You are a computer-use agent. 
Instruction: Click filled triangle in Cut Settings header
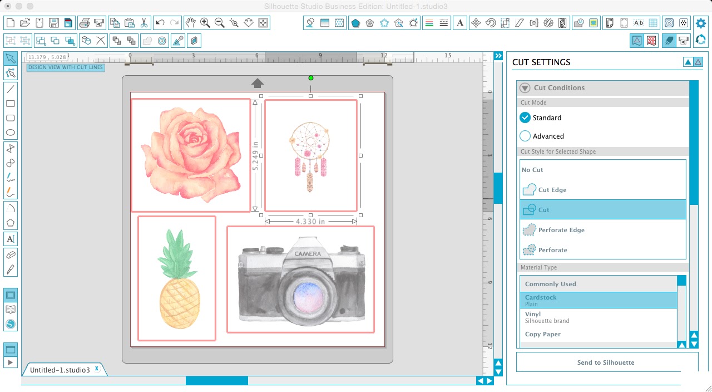point(688,62)
